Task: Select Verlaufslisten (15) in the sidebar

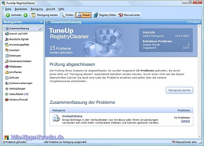Action: (x=17, y=94)
